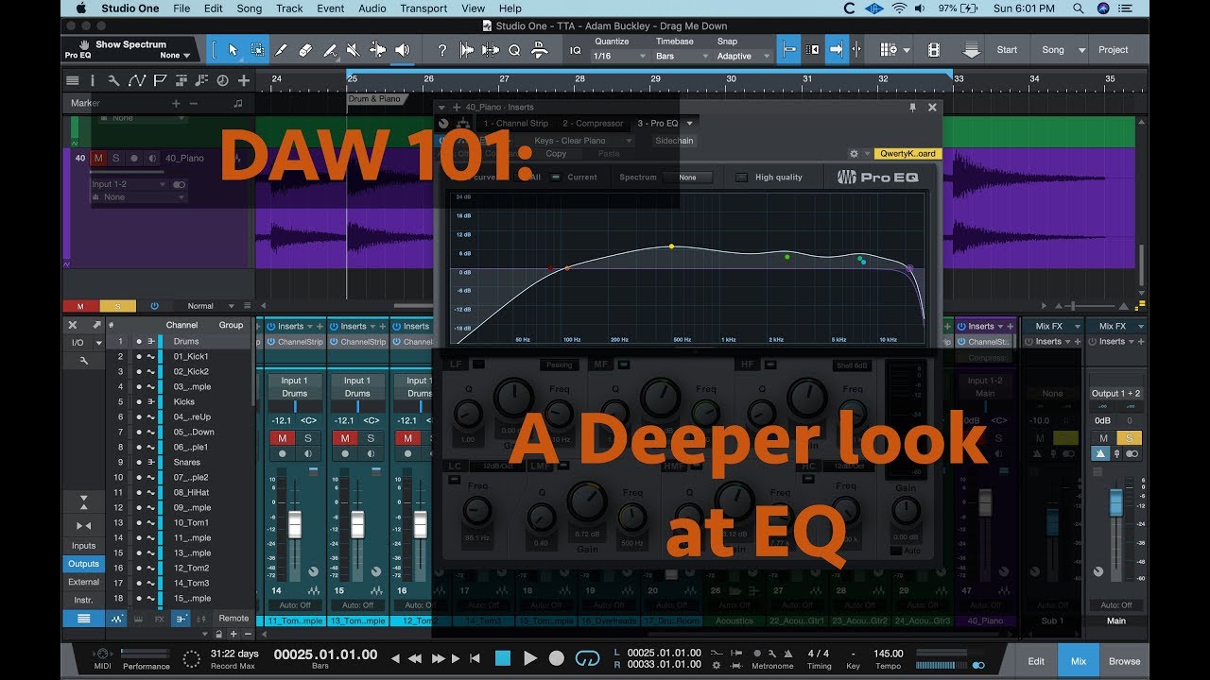The width and height of the screenshot is (1210, 680).
Task: Show Outputs in the mixer sidebar
Action: pyautogui.click(x=83, y=564)
